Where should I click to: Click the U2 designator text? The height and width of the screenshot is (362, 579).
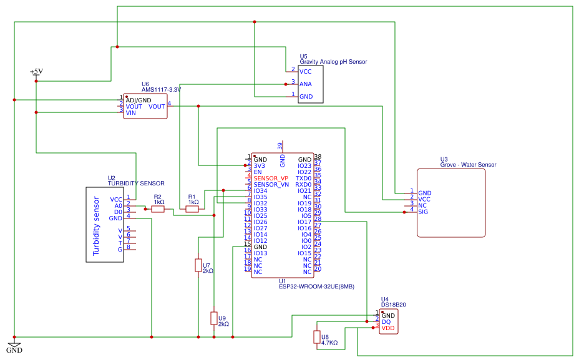point(112,178)
